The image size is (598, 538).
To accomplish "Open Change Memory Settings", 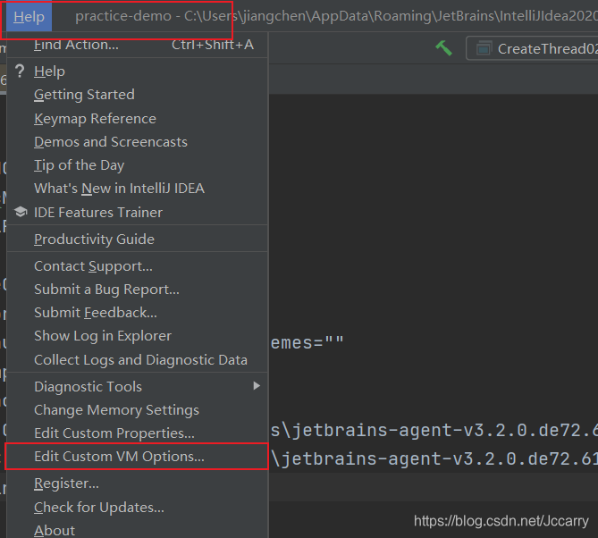I will click(138, 410).
